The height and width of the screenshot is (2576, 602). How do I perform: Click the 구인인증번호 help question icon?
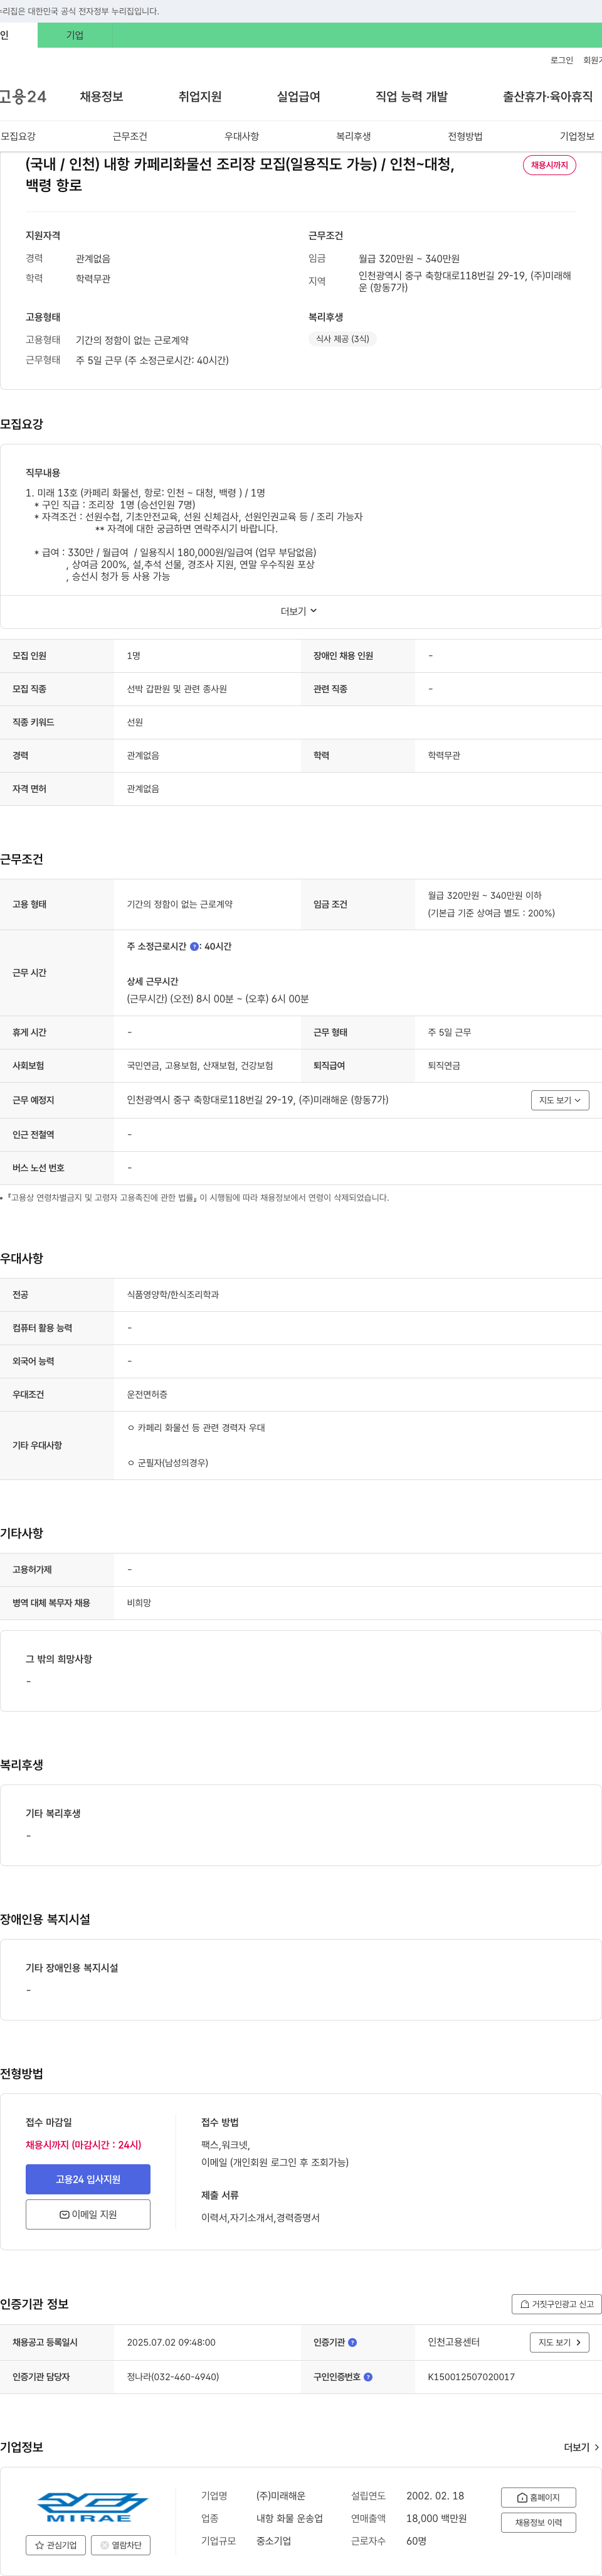[368, 2377]
